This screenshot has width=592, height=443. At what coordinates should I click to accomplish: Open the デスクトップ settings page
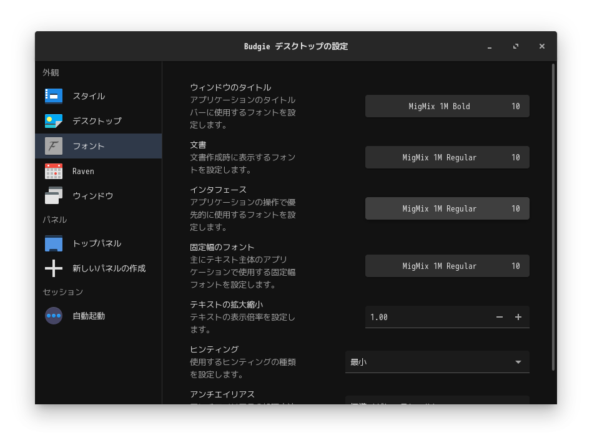click(x=99, y=121)
